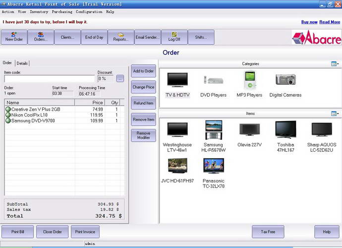The image size is (342, 248).
Task: Click the Buy now link
Action: point(309,22)
